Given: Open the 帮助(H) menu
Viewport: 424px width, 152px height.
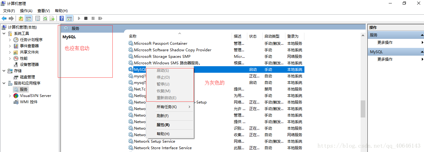Looking at the screenshot, I should pos(61,11).
